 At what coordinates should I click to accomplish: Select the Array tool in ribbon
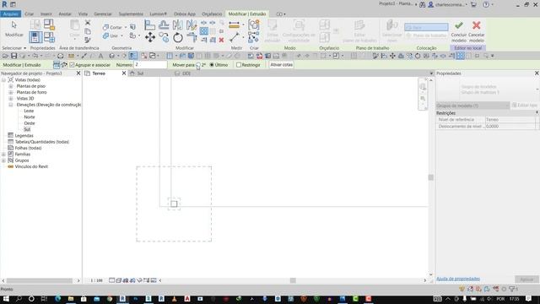tap(204, 31)
